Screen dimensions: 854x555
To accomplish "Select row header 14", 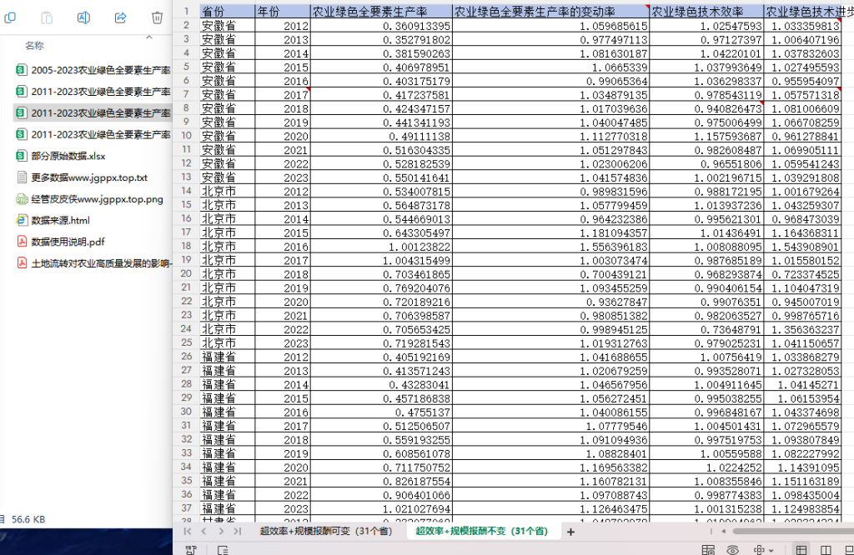I will [x=186, y=191].
